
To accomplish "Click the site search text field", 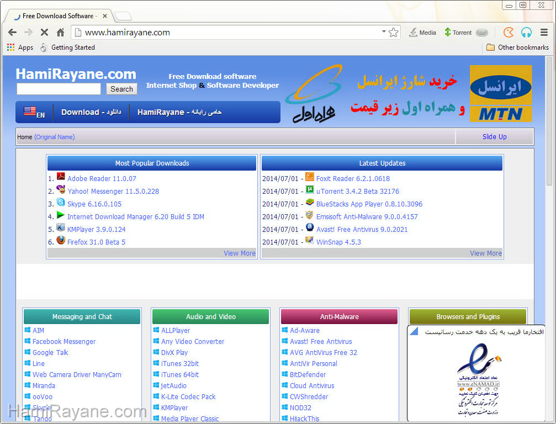I will pos(59,89).
